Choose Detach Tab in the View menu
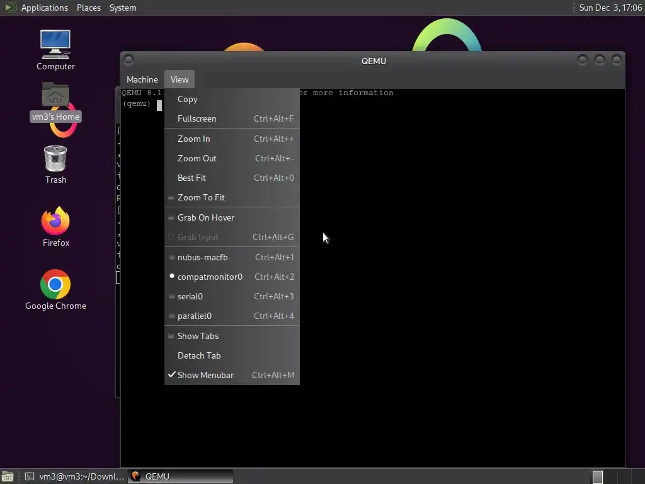 tap(232, 355)
